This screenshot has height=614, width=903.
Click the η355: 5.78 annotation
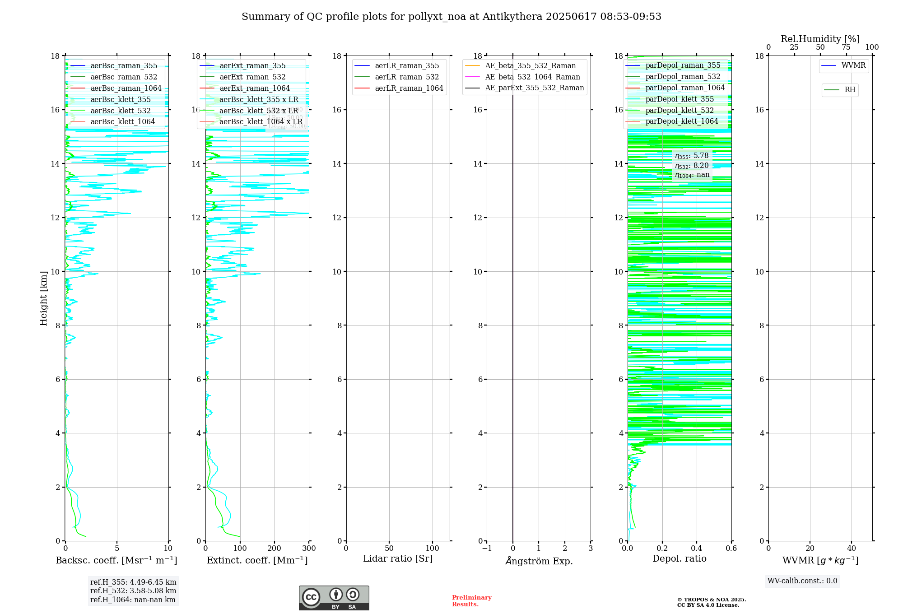pyautogui.click(x=692, y=156)
